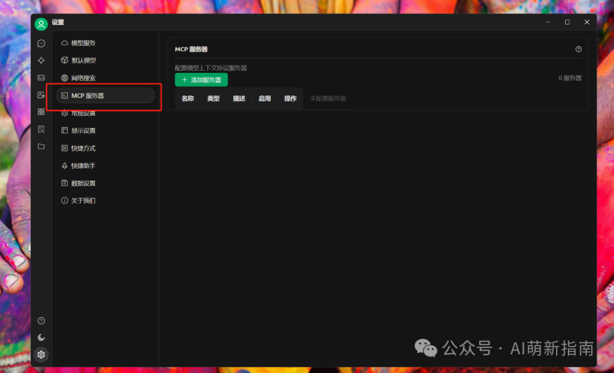Click the help question mark icon

[x=40, y=320]
